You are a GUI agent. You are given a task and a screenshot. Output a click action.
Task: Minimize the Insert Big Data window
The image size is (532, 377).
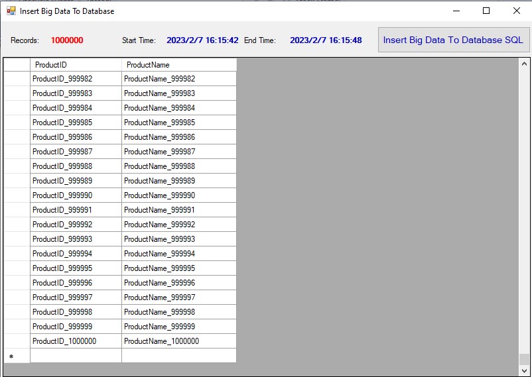tap(456, 11)
